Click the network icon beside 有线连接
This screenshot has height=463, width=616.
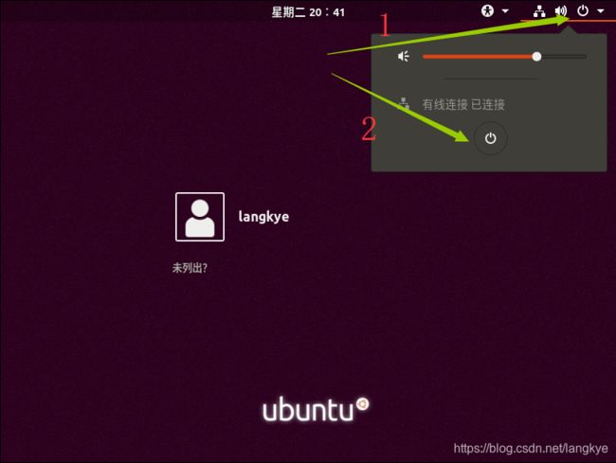[x=404, y=104]
